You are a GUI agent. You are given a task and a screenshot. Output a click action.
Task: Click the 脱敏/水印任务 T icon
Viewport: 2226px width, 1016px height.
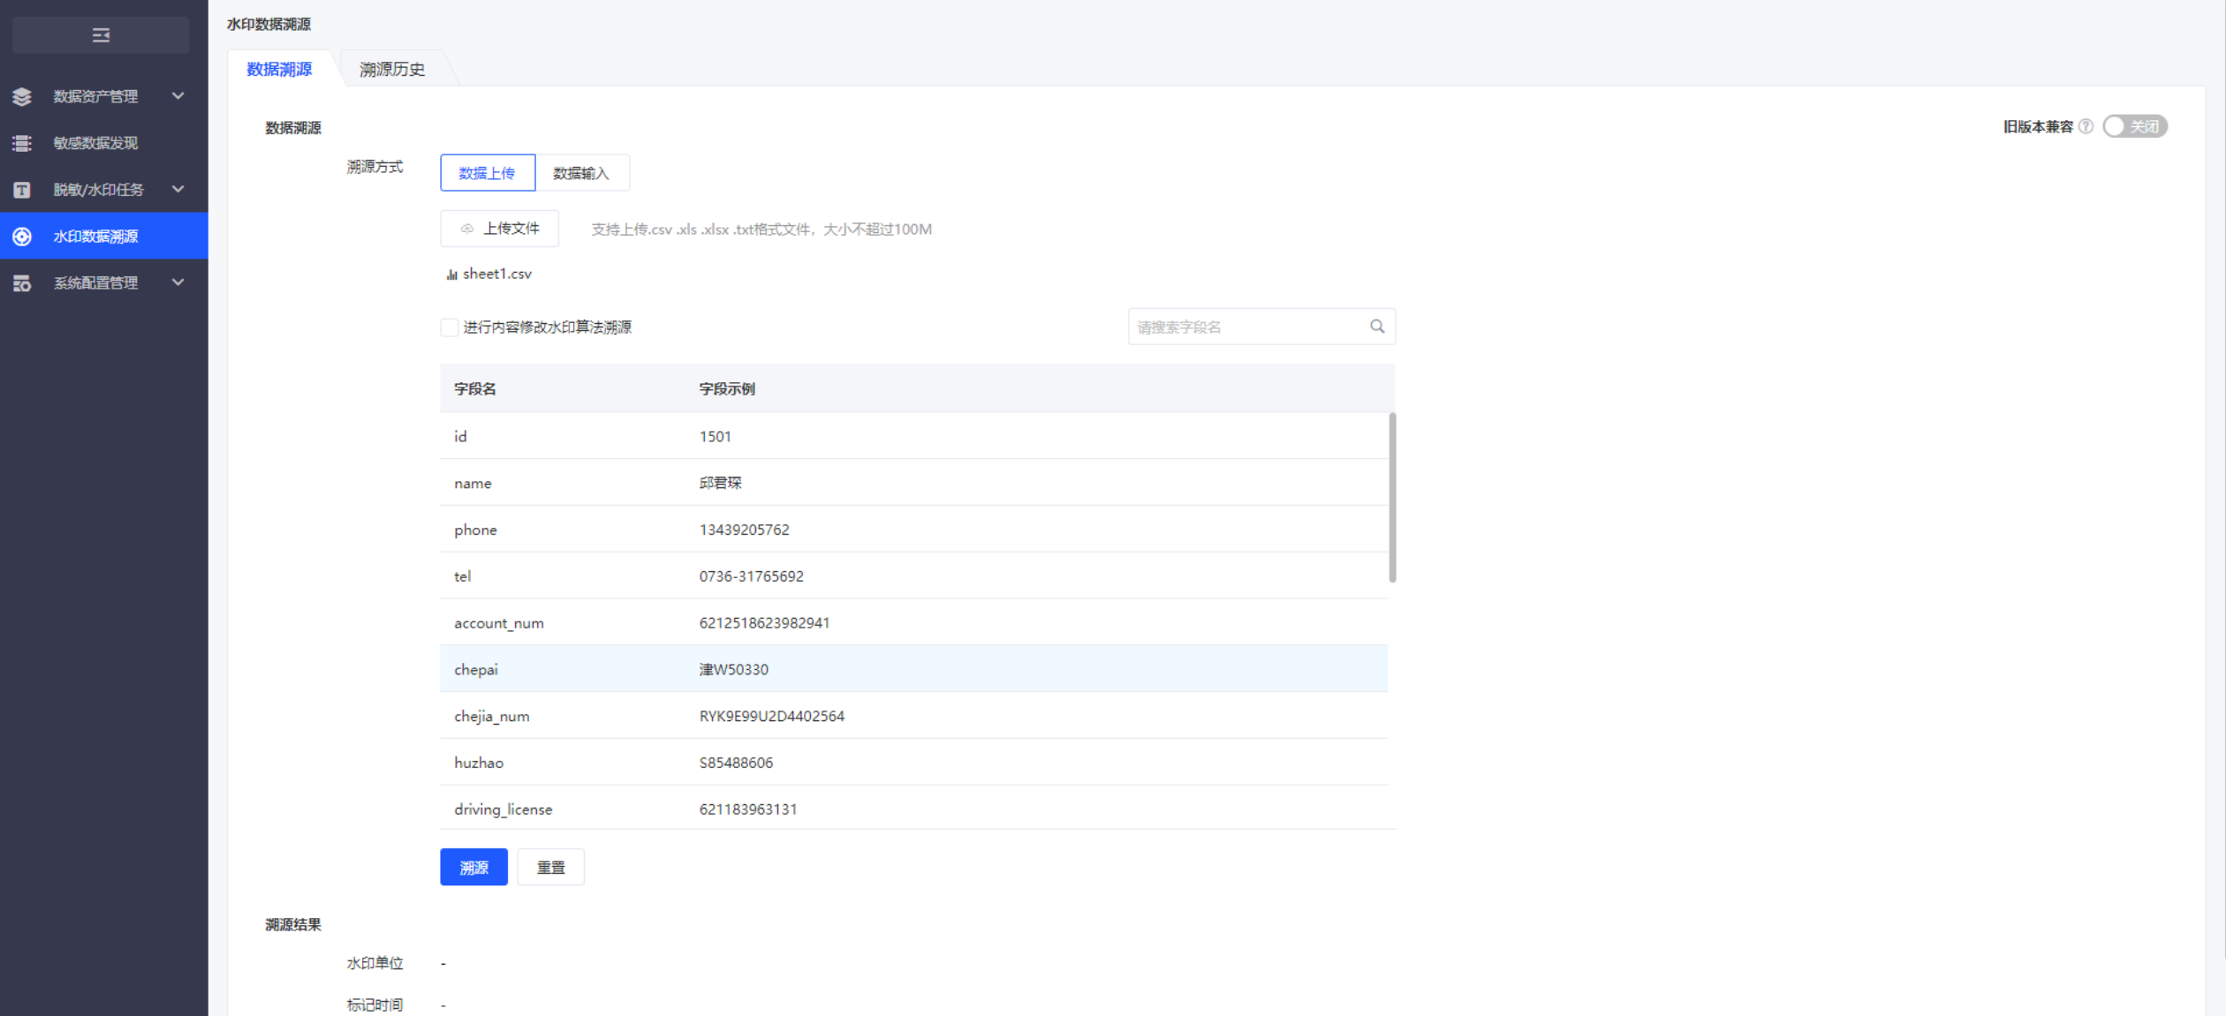pos(22,190)
